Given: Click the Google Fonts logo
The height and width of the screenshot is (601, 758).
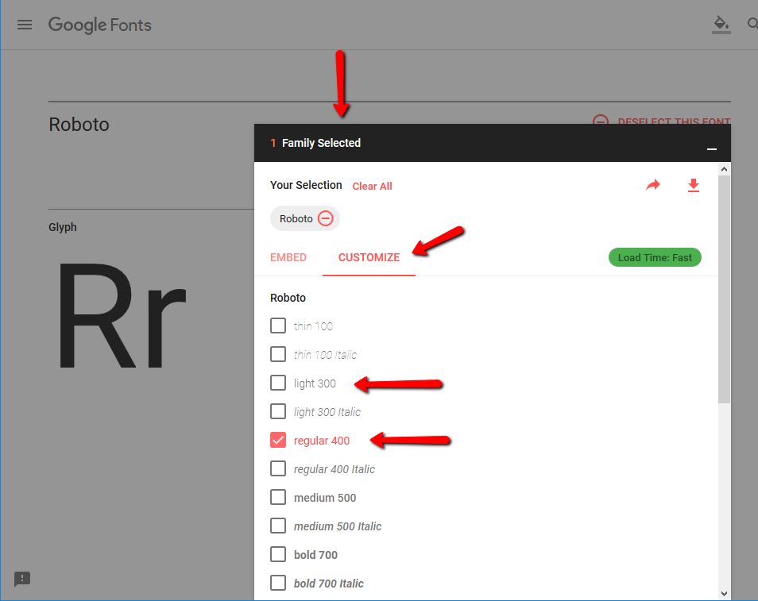Looking at the screenshot, I should 99,25.
